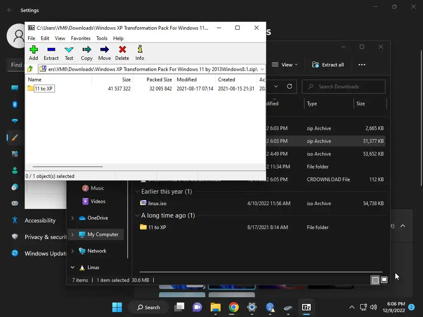Open the volume control in system tray
The width and height of the screenshot is (423, 317).
click(373, 307)
